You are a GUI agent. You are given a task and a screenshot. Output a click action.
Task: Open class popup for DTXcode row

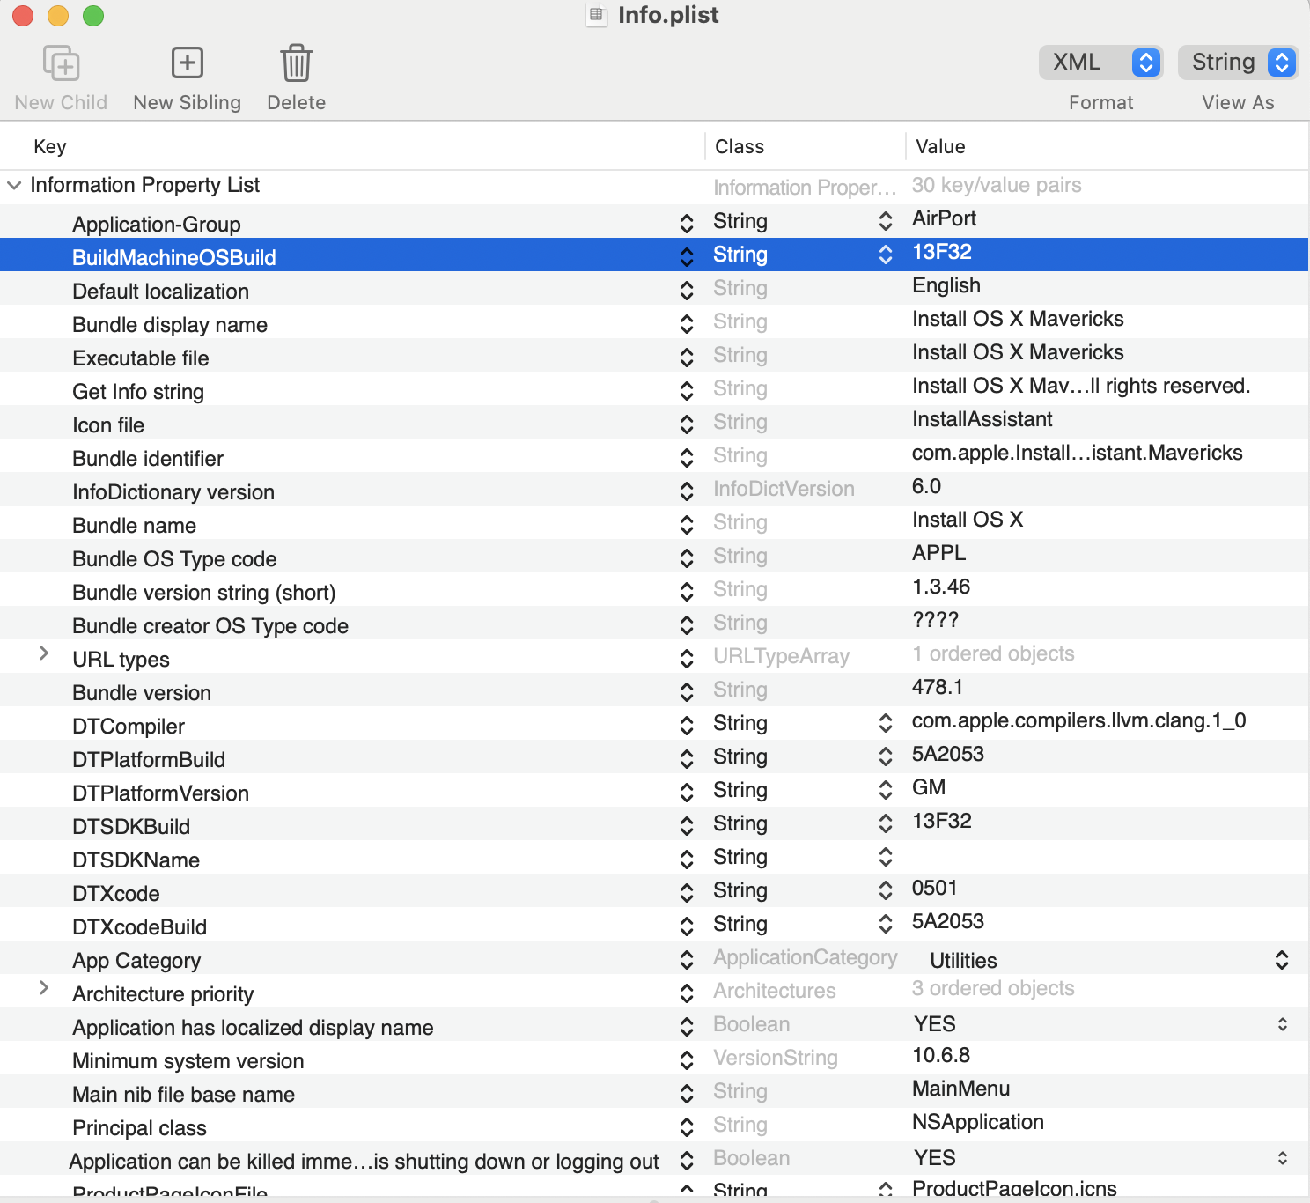pos(886,890)
